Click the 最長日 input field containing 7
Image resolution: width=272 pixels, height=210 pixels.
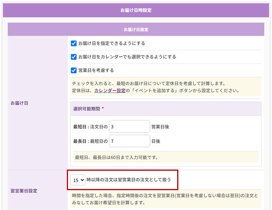129,141
